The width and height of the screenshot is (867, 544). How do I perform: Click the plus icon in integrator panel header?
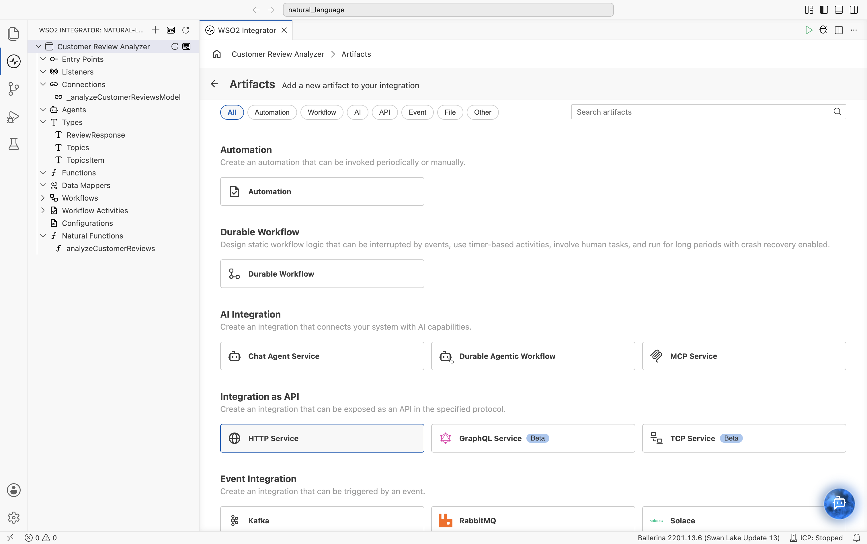tap(155, 30)
